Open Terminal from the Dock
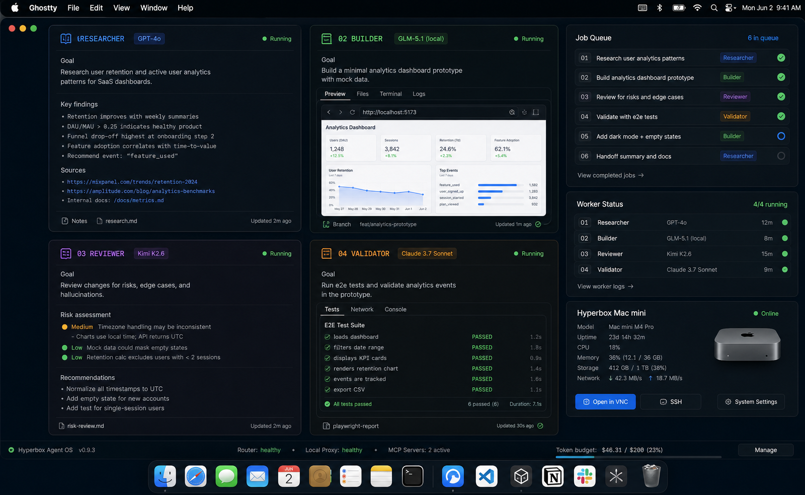Screen dimensions: 805x495 tap(413, 476)
